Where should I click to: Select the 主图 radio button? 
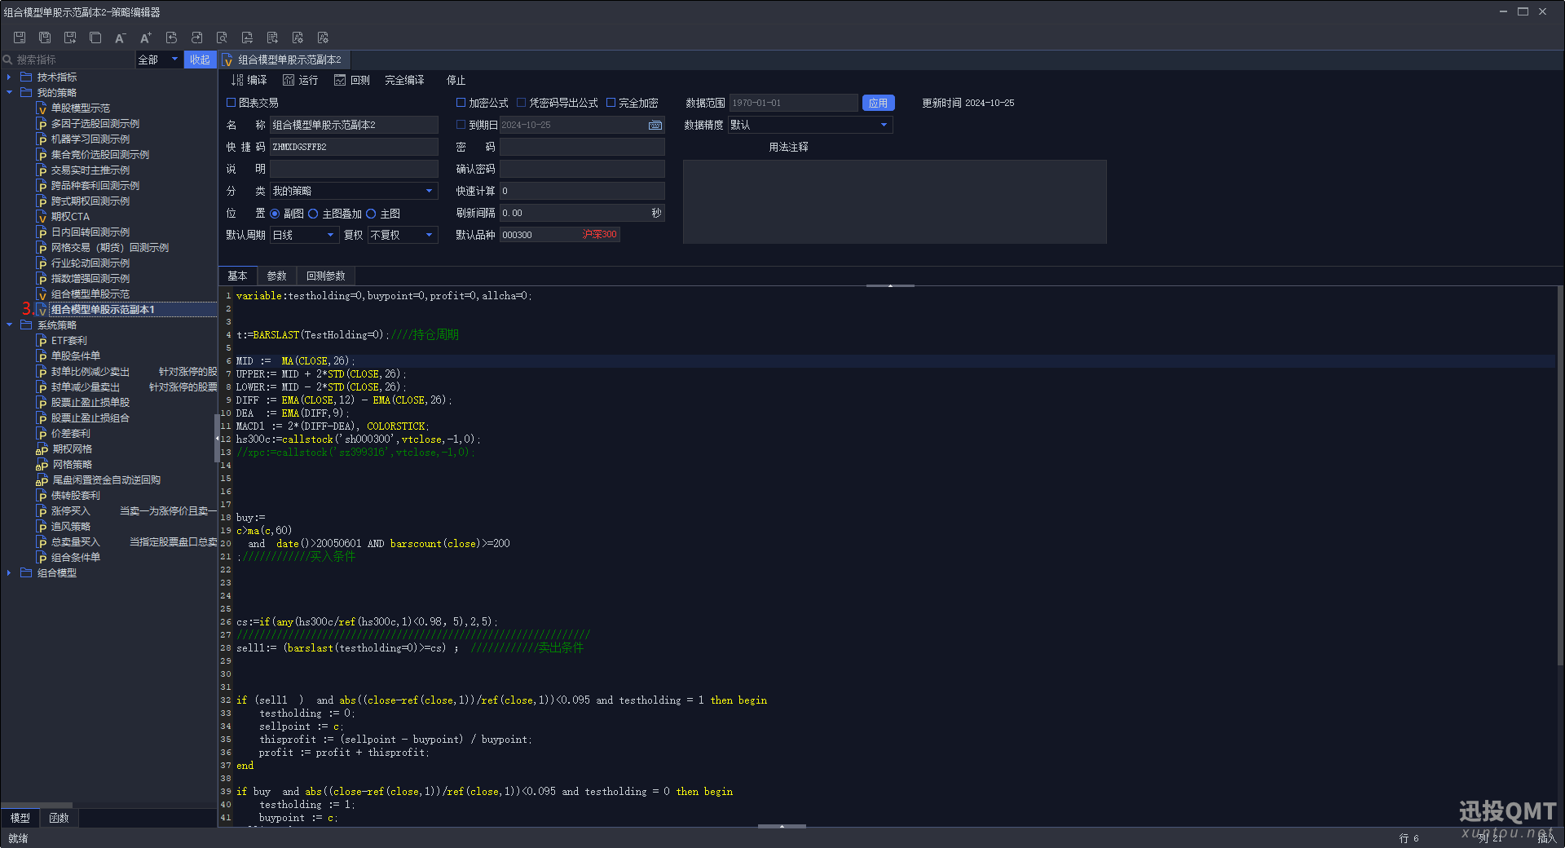pos(371,214)
